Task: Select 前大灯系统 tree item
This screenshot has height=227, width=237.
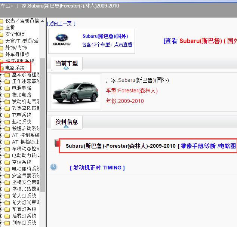Action: (x=24, y=196)
